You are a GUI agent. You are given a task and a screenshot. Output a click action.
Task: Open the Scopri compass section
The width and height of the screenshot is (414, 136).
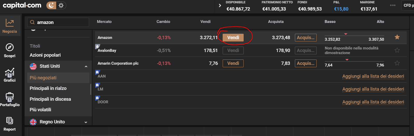pyautogui.click(x=10, y=50)
